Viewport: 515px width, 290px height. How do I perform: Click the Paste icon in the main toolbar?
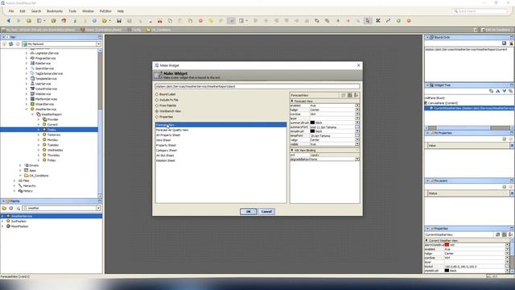(180, 21)
